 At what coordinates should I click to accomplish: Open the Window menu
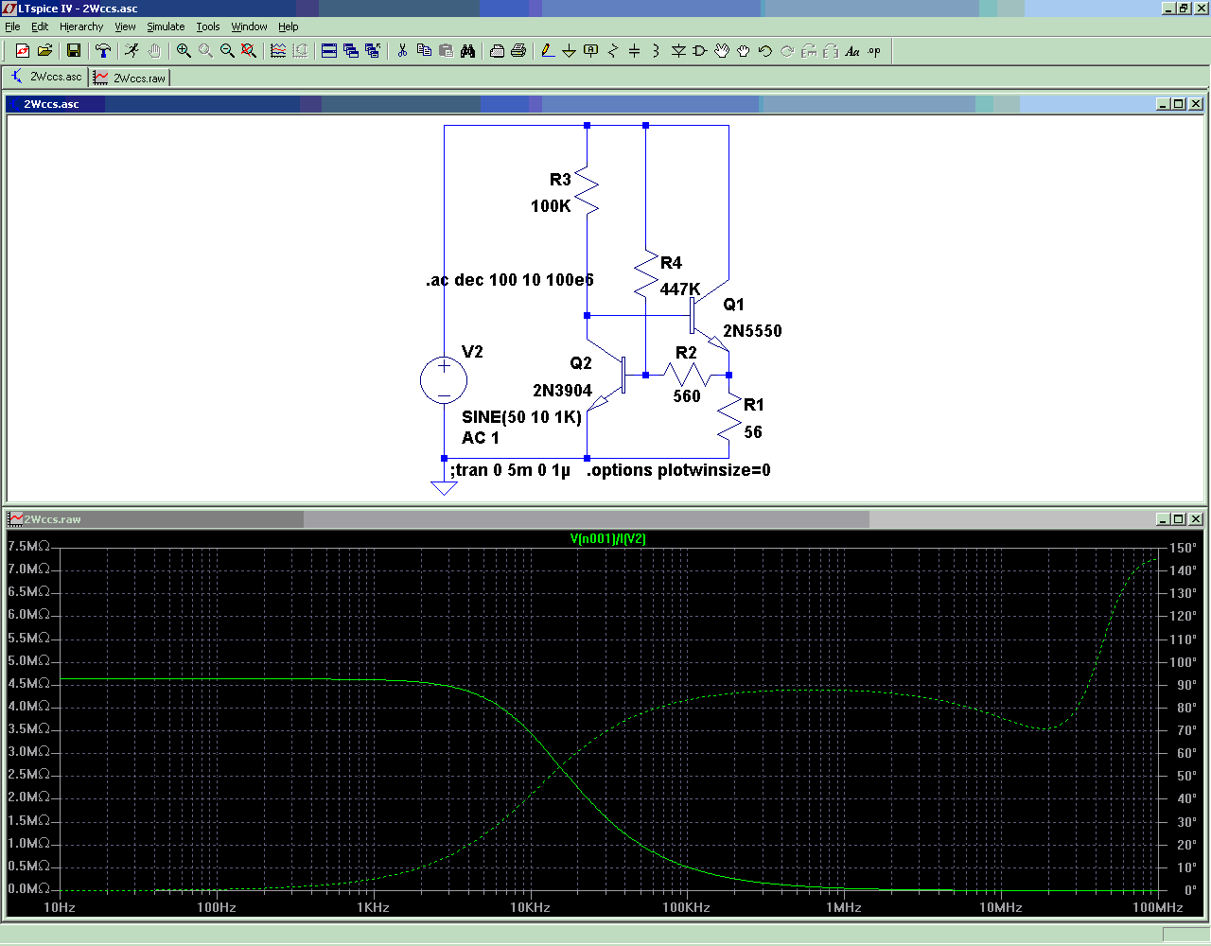click(x=249, y=26)
